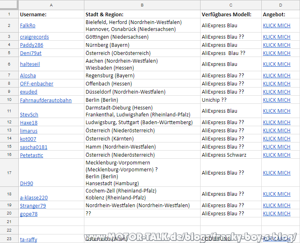Select the '??' region cell for gope78

tap(142, 213)
